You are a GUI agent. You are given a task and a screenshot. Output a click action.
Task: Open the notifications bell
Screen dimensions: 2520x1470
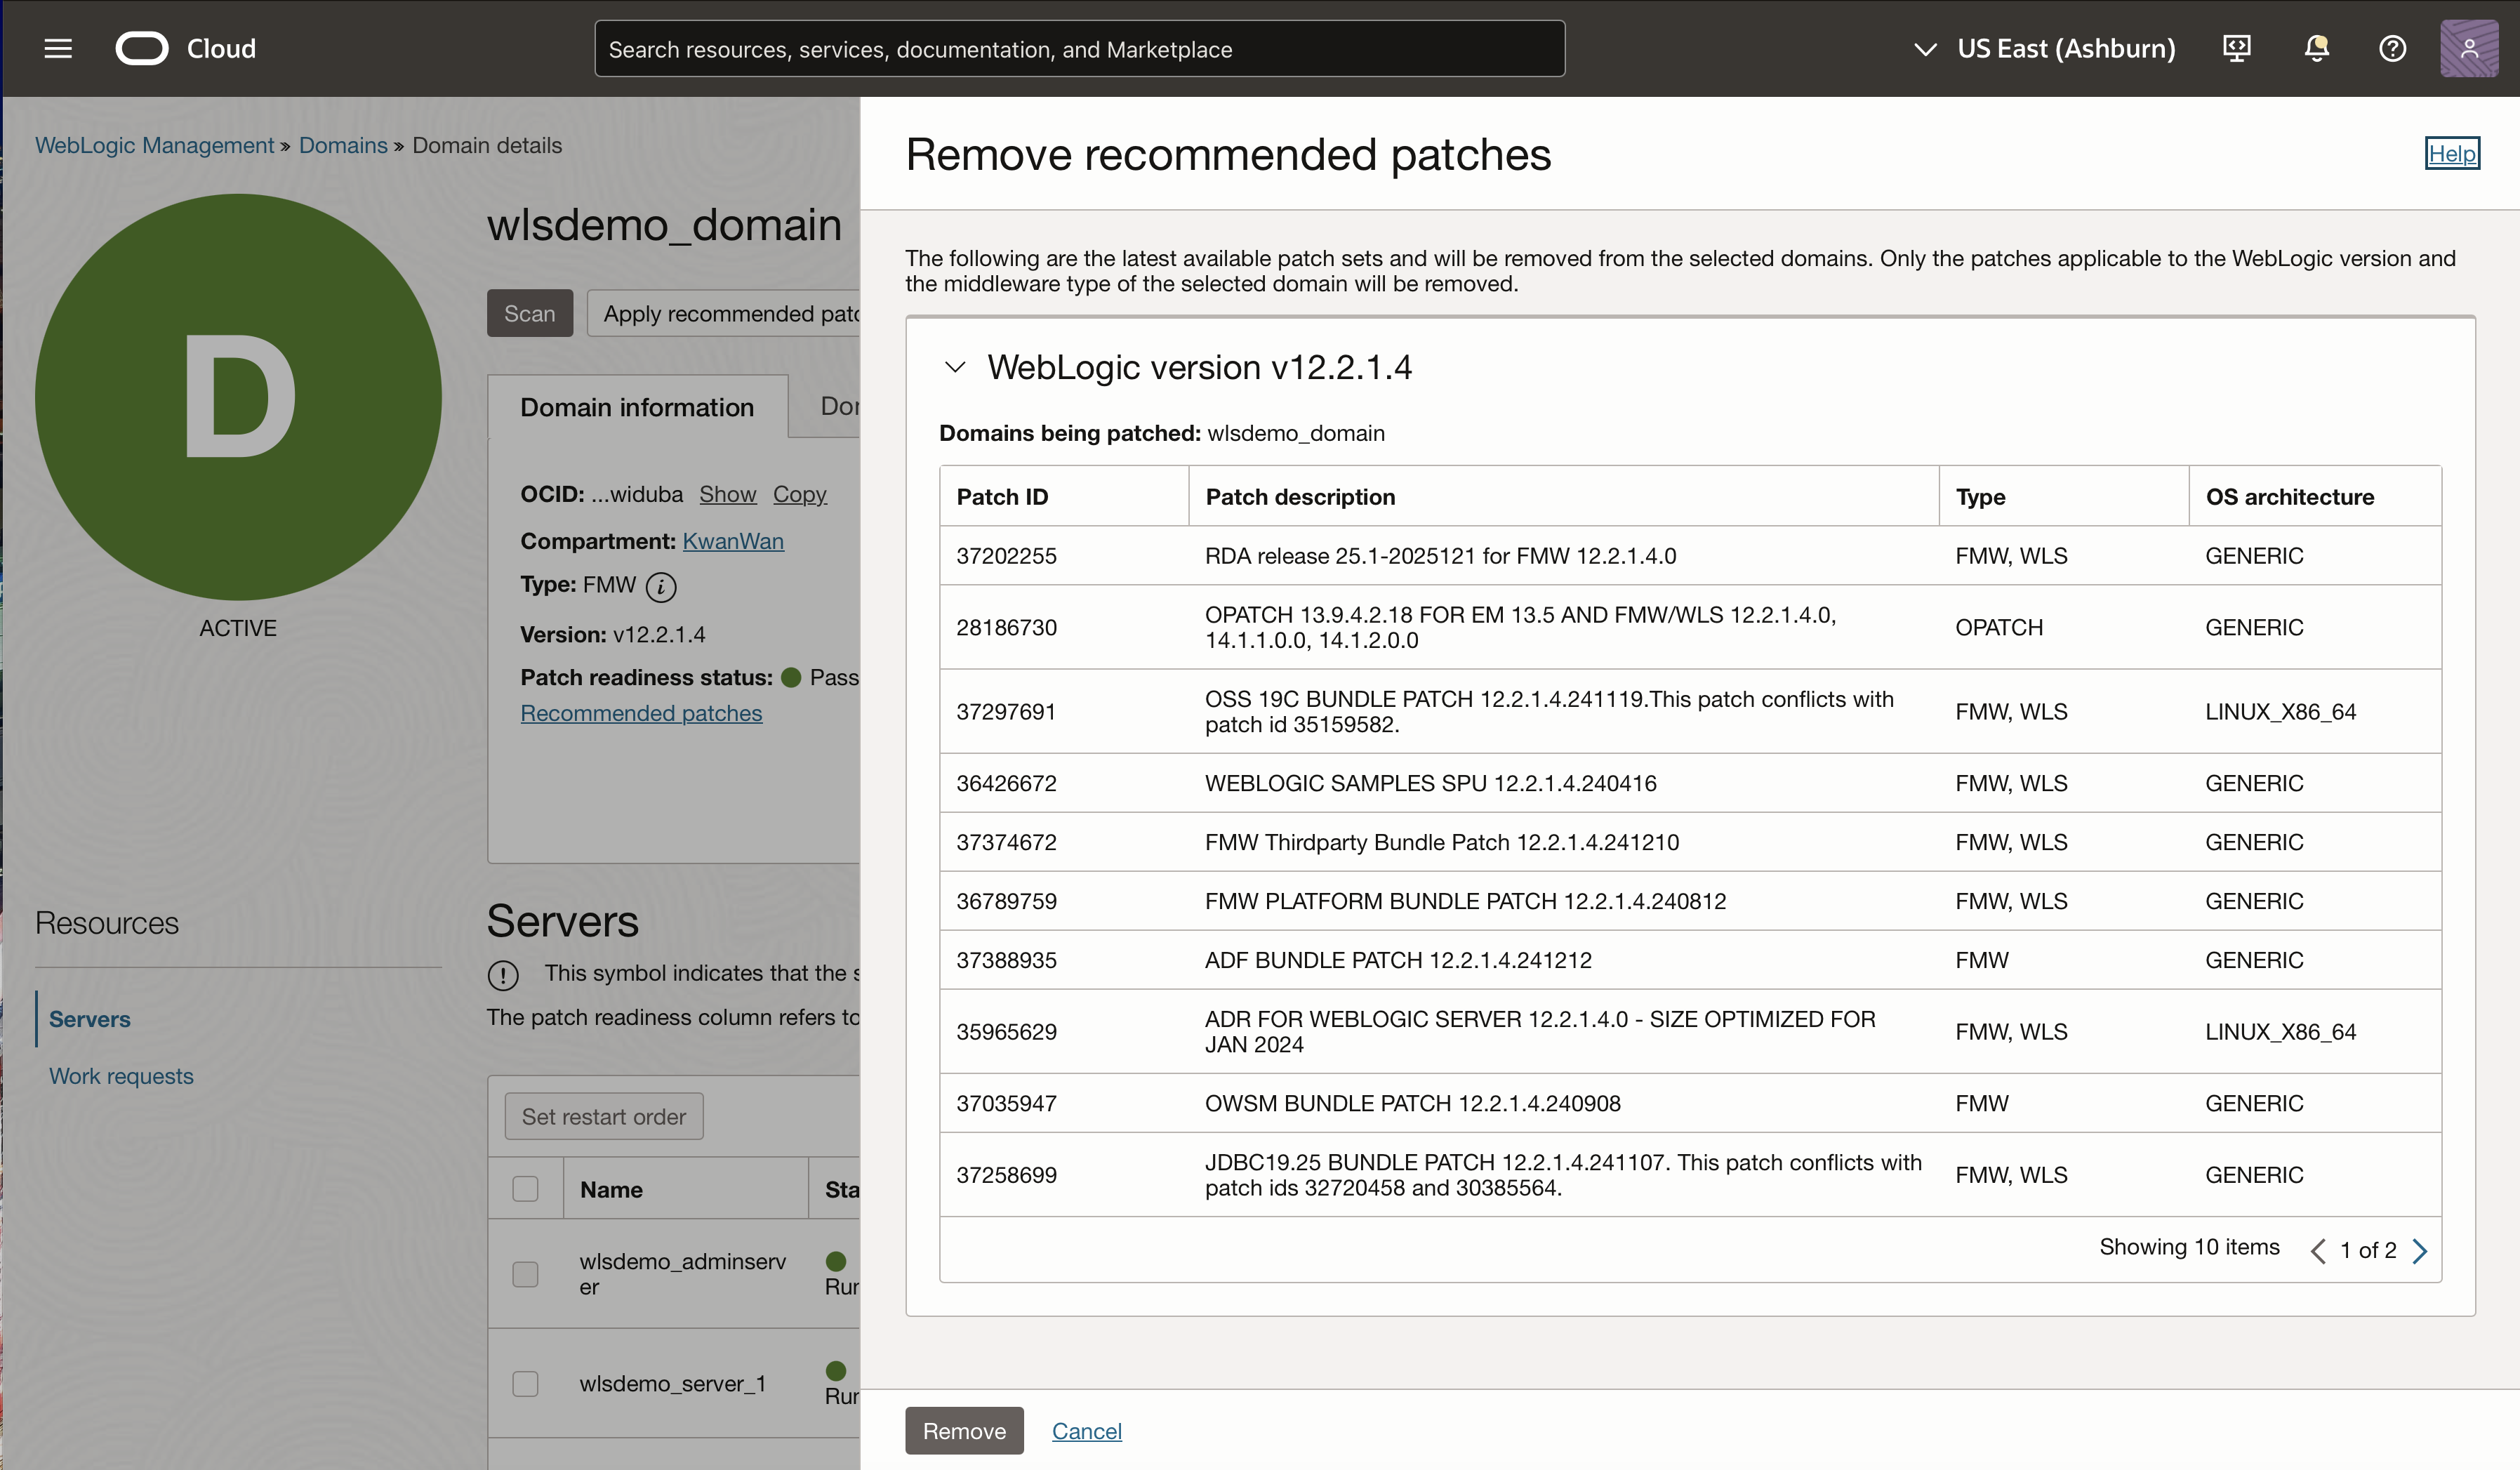[x=2316, y=47]
